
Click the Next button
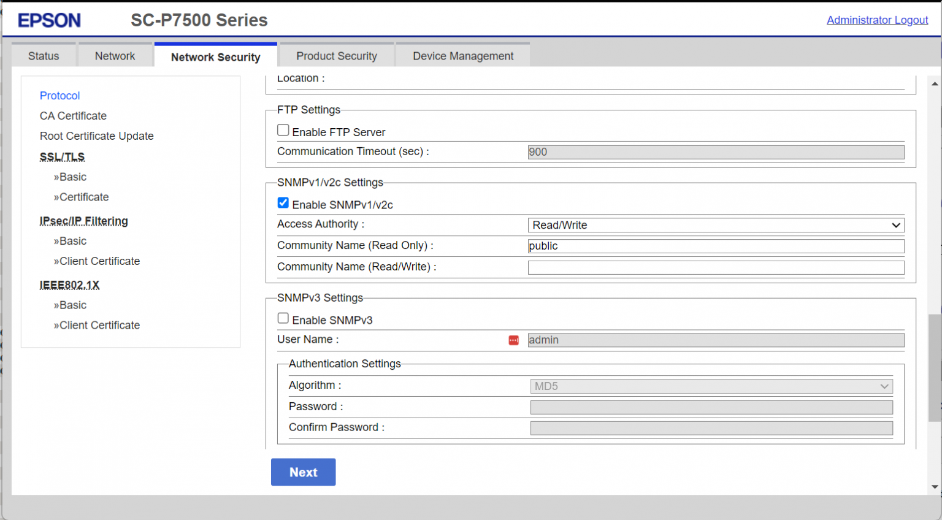click(x=303, y=472)
